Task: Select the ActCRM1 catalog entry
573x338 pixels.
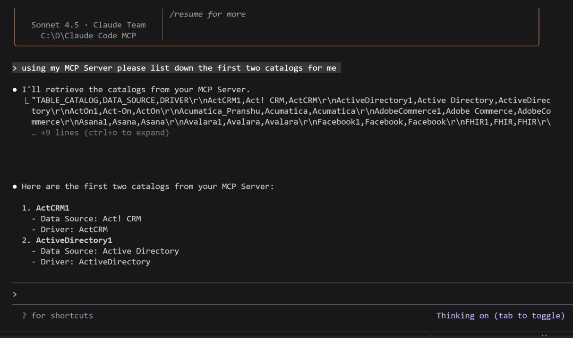Action: (x=52, y=208)
